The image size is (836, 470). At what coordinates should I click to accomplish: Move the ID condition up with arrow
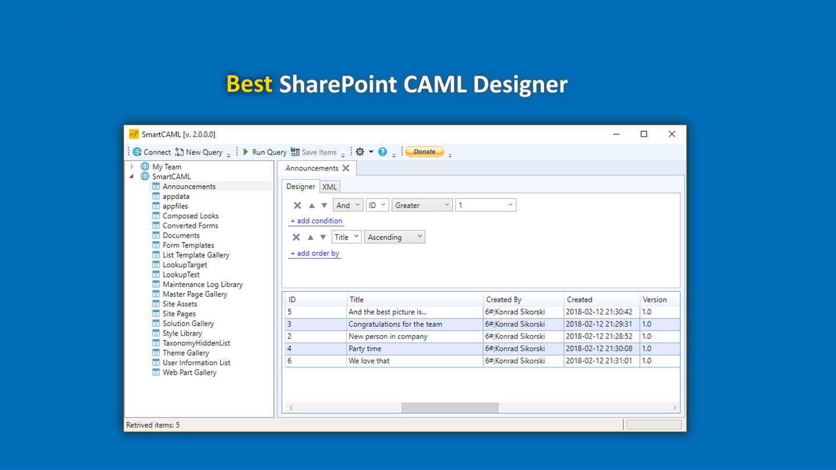(312, 205)
